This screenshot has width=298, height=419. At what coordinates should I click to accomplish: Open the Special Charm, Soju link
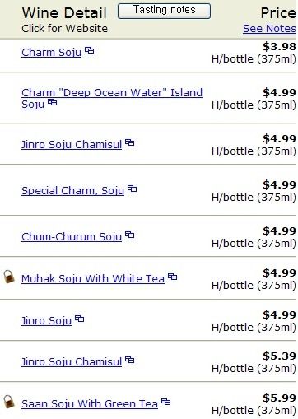(73, 190)
